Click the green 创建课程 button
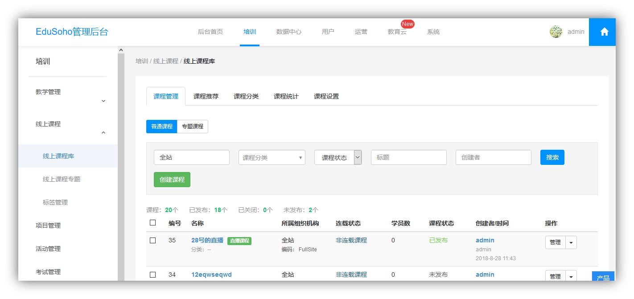Screen dimensions: 634x299 (x=172, y=180)
